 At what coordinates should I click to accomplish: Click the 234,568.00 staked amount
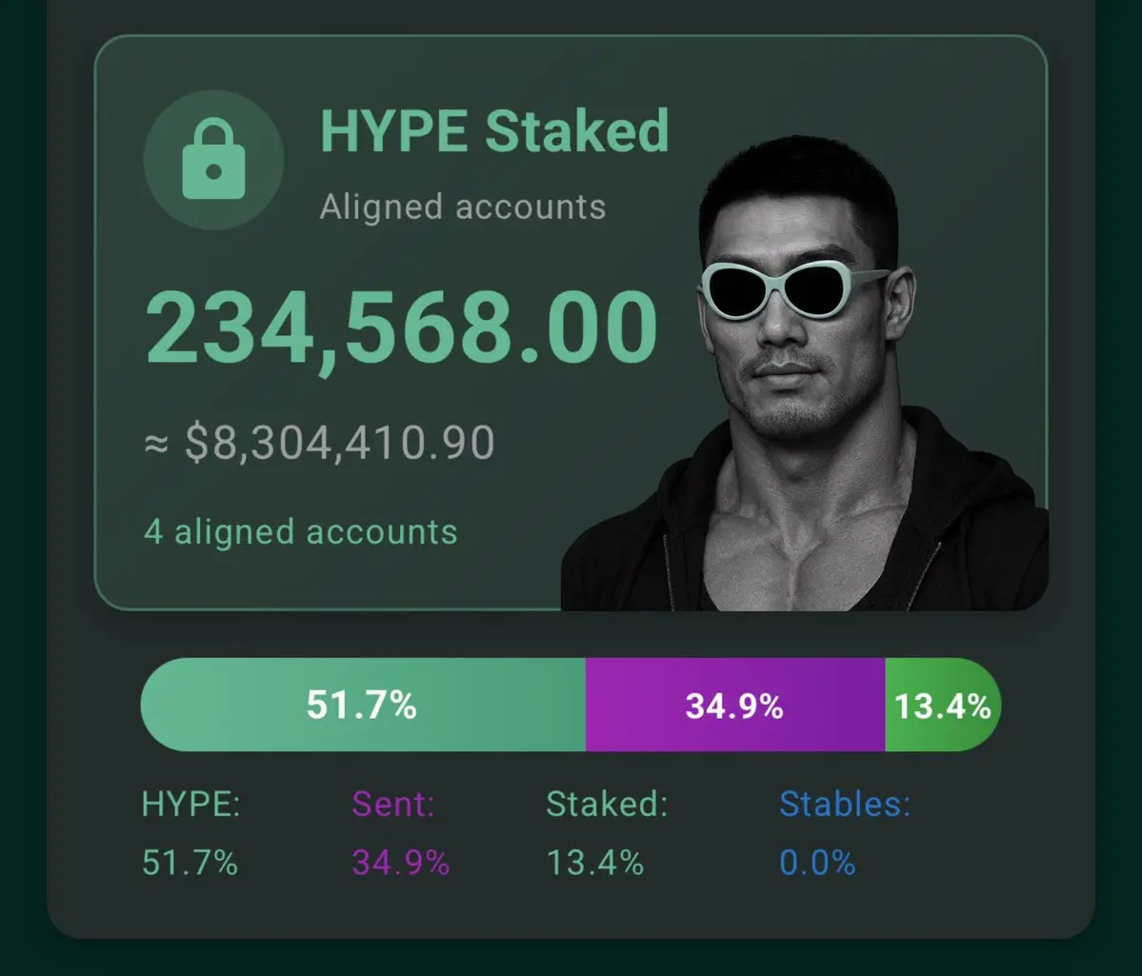pyautogui.click(x=401, y=329)
